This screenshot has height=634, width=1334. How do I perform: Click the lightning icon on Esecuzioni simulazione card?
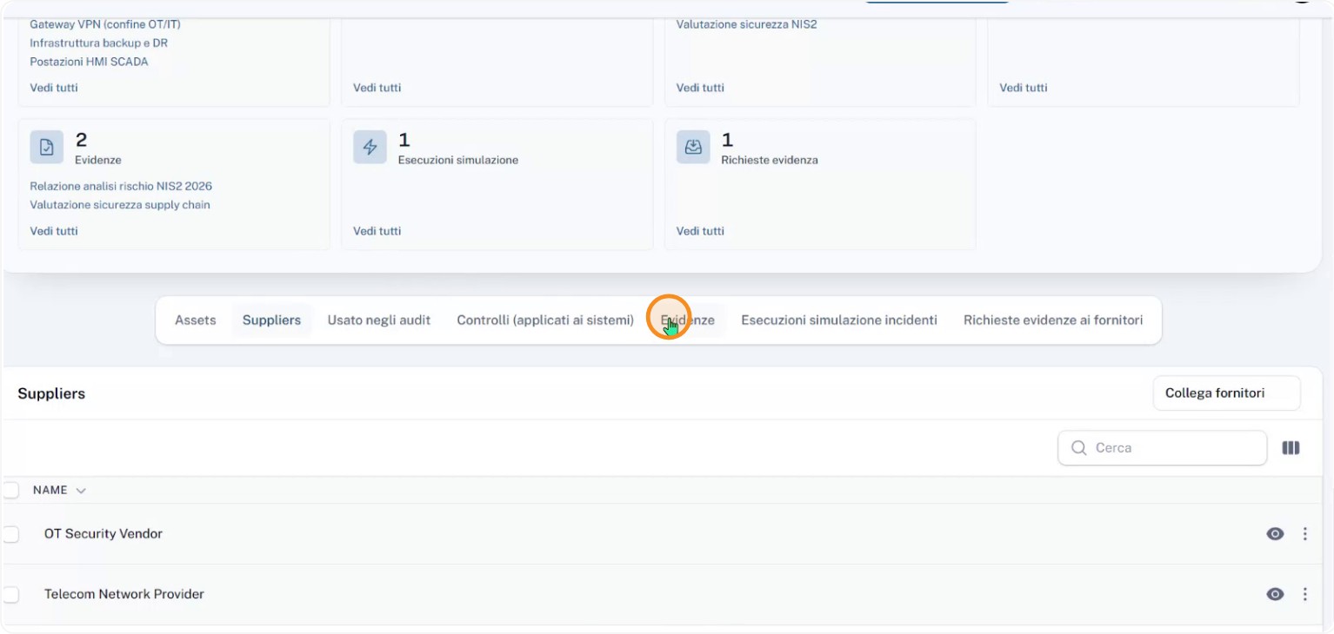(370, 147)
